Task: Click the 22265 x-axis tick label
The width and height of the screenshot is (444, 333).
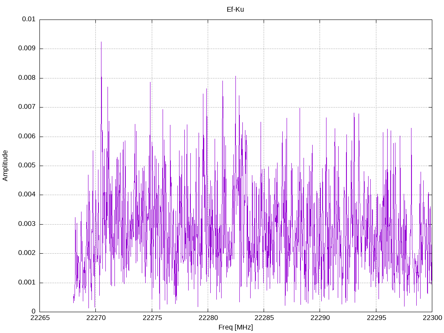Action: 40,318
